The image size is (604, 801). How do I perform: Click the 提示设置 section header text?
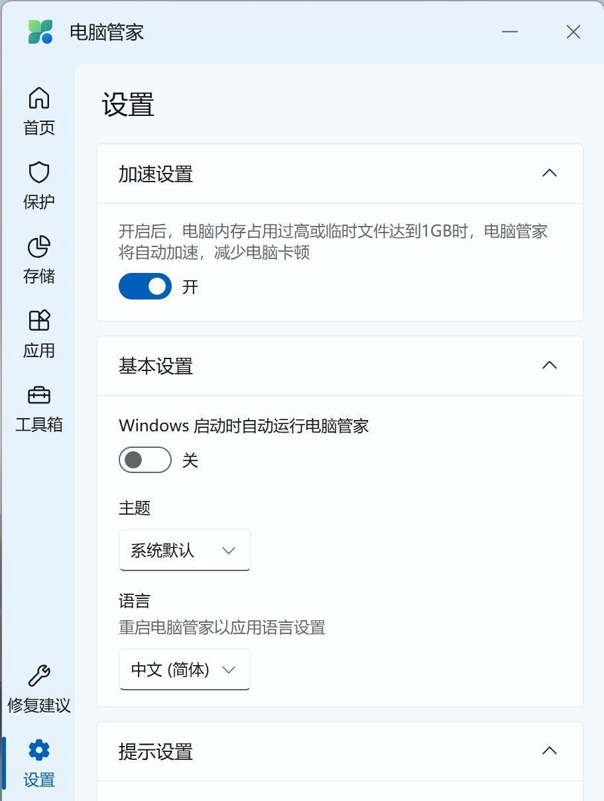156,752
